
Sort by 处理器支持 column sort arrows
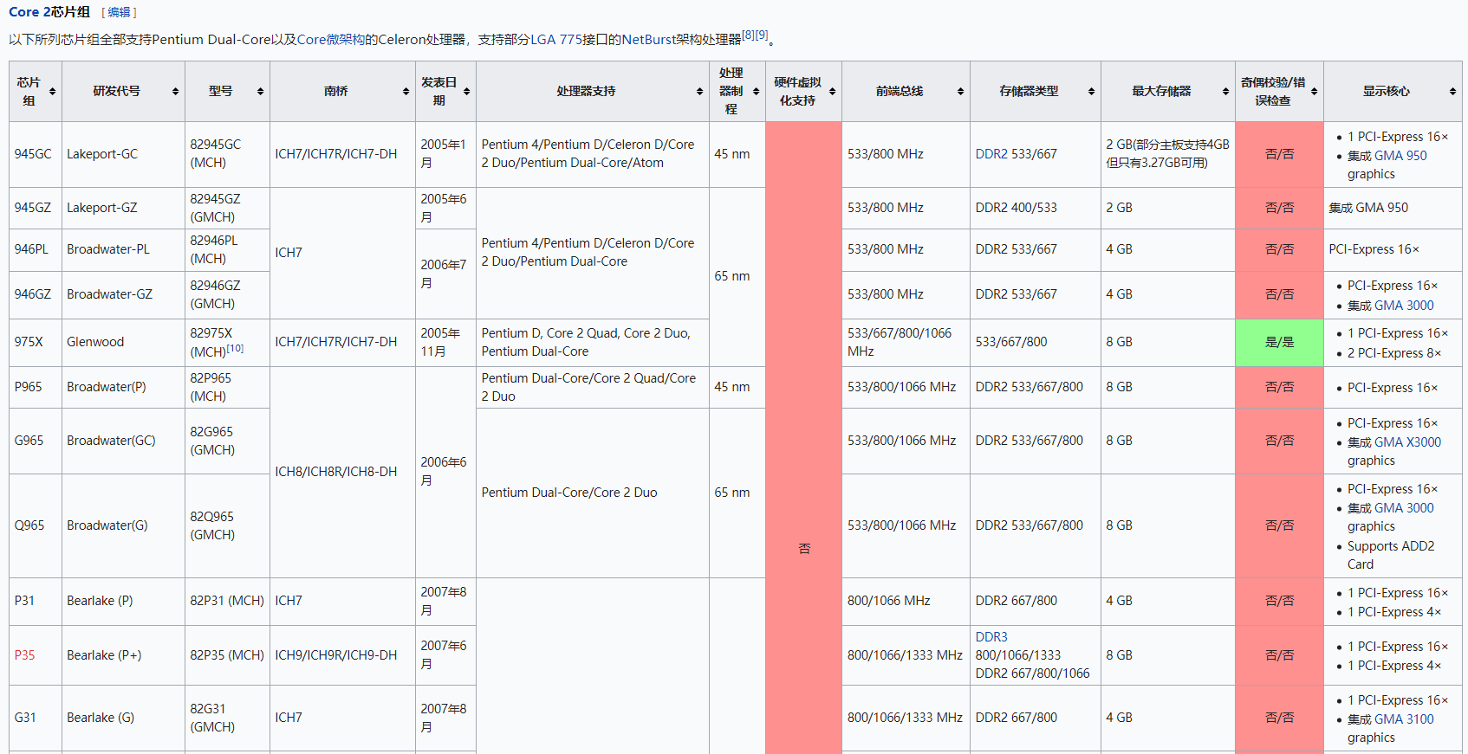click(699, 92)
